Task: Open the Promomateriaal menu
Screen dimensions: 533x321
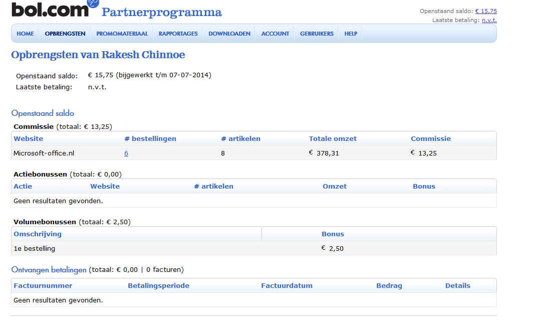Action: 122,34
